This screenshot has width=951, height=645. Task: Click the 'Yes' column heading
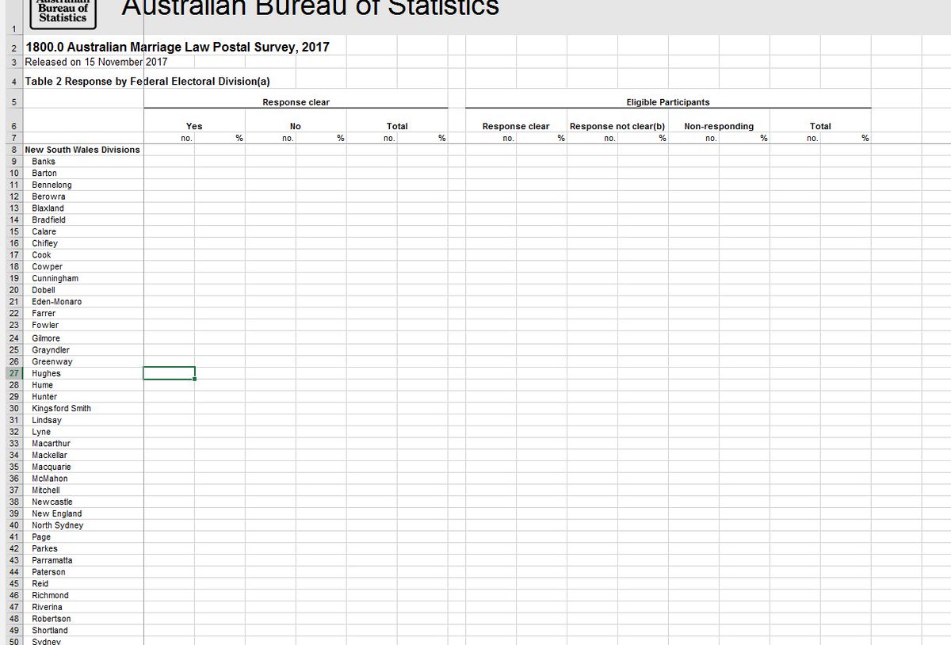click(194, 126)
